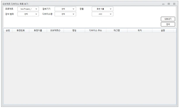Click the 명칭 column header
This screenshot has width=180, height=108.
(74, 31)
